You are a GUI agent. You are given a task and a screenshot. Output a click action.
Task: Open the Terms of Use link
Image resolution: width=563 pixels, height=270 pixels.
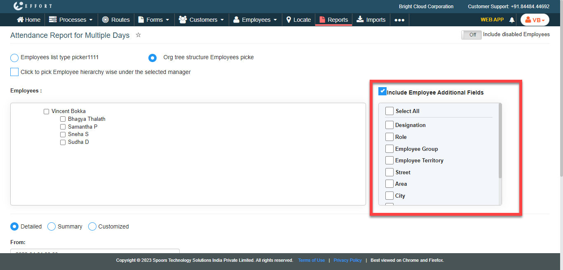point(311,260)
